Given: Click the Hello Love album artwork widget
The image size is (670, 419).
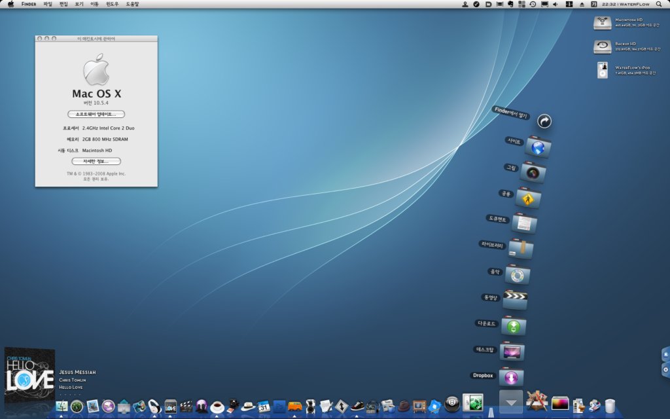Looking at the screenshot, I should [x=30, y=375].
